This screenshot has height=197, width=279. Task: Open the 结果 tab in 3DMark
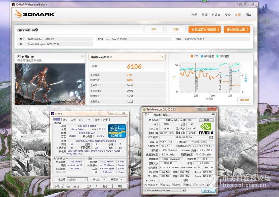pos(238,15)
